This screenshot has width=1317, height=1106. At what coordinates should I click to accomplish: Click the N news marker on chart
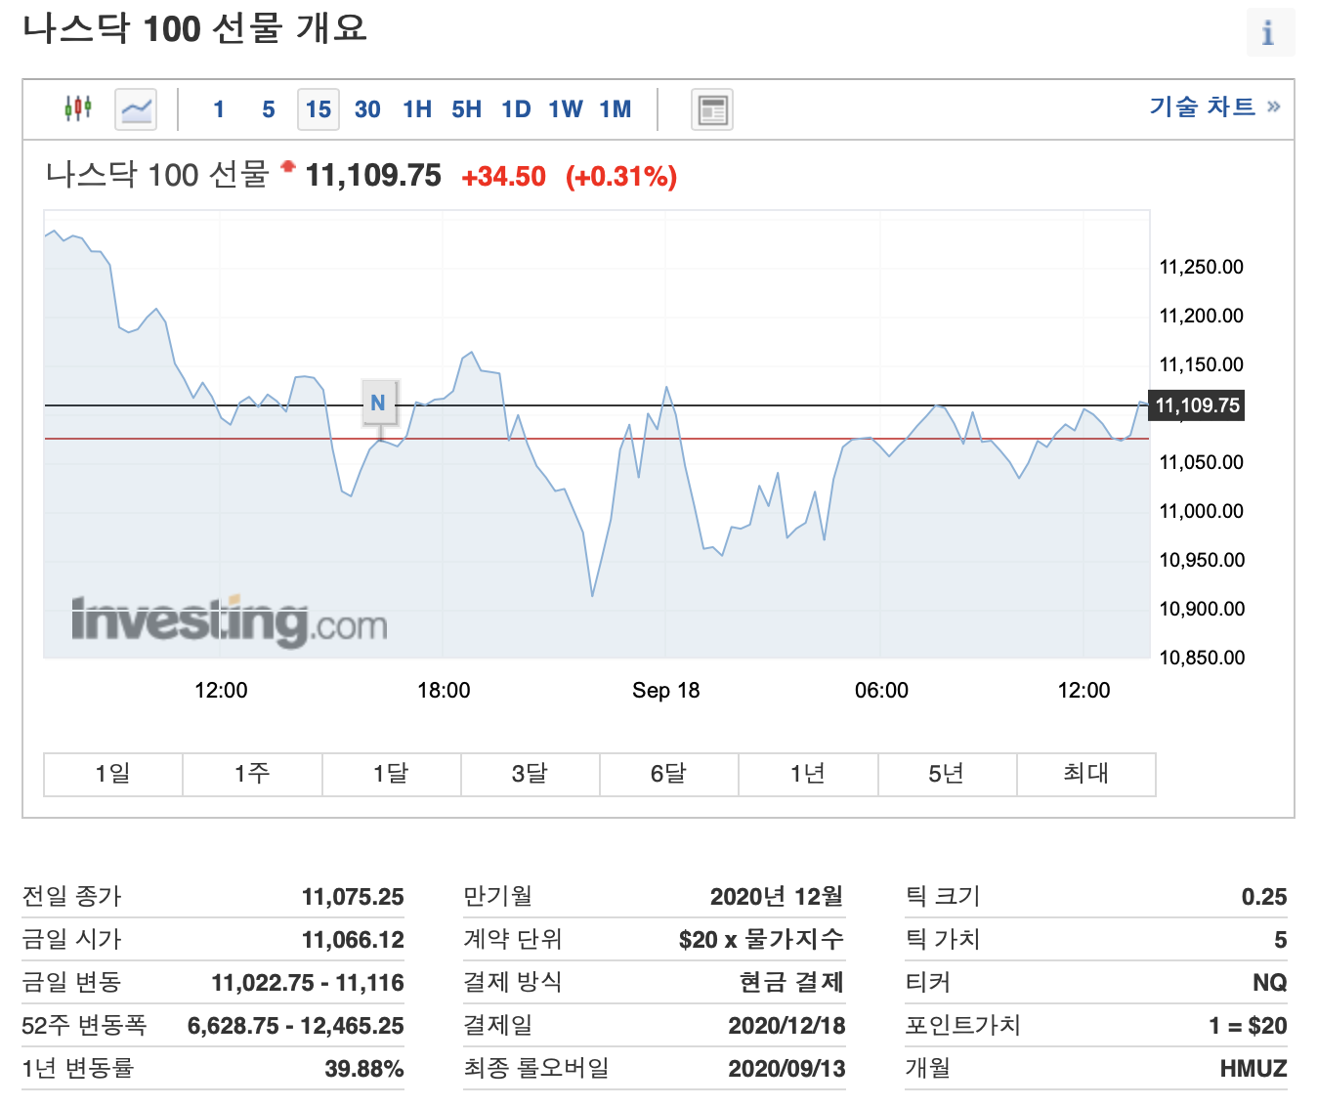[x=379, y=403]
